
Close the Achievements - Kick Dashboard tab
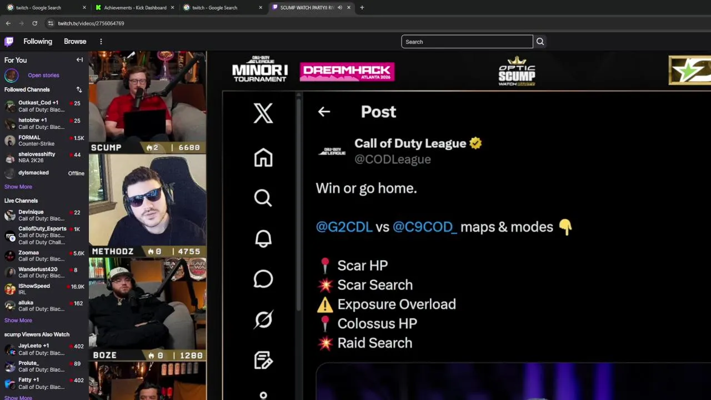[x=172, y=8]
